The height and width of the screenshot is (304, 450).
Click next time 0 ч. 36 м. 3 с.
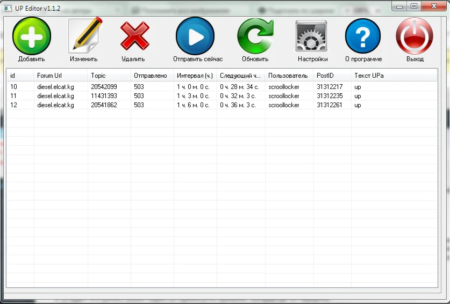[238, 105]
